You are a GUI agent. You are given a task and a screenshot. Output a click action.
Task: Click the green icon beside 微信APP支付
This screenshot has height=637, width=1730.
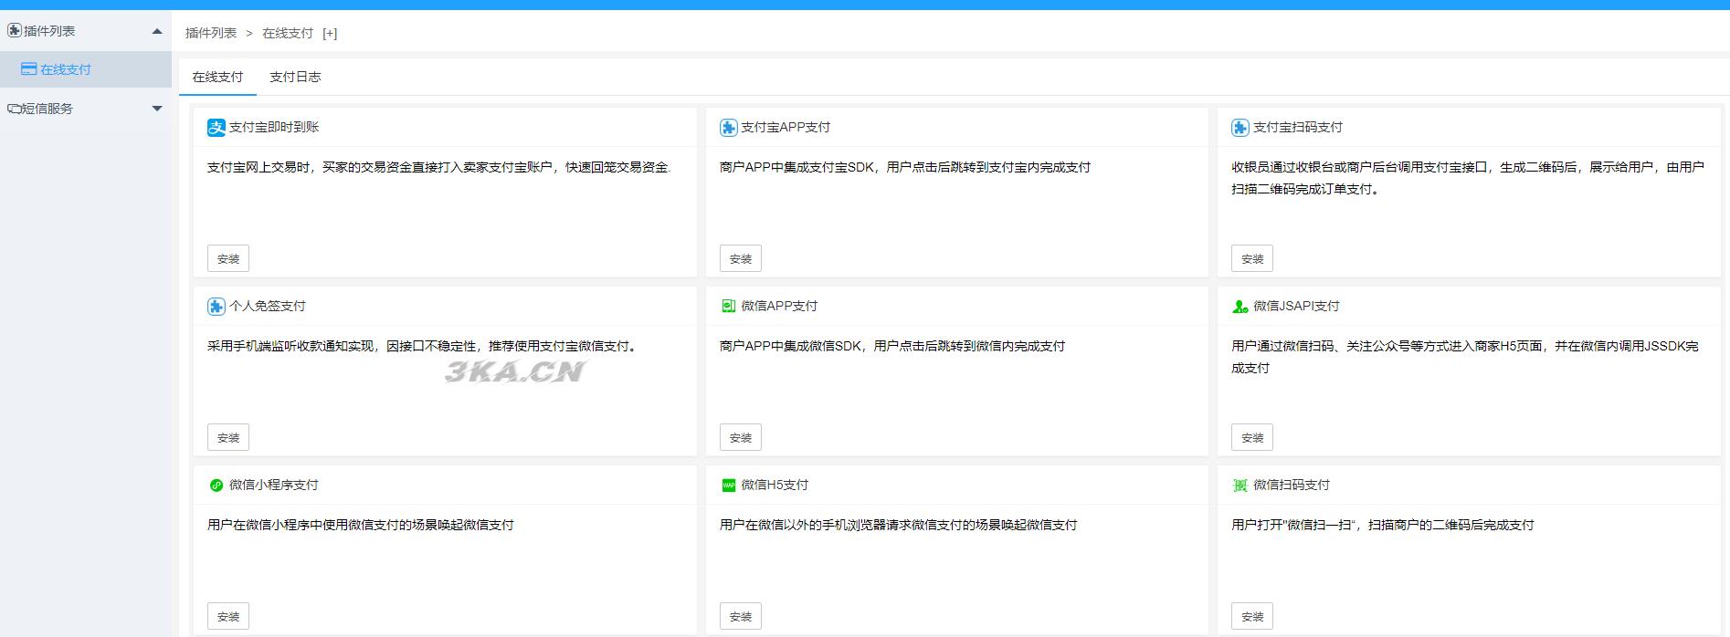pos(728,307)
